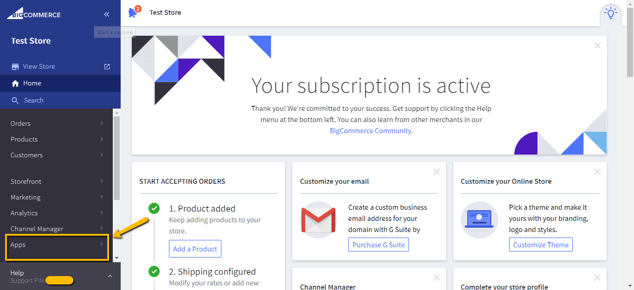Close the Customize your email card

click(x=437, y=172)
